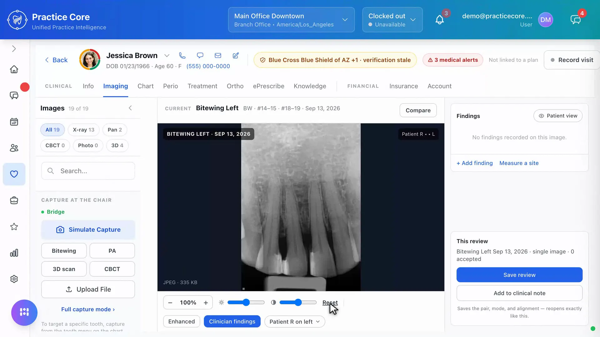This screenshot has width=600, height=337.
Task: Collapse the Images panel chevron
Action: click(x=130, y=108)
